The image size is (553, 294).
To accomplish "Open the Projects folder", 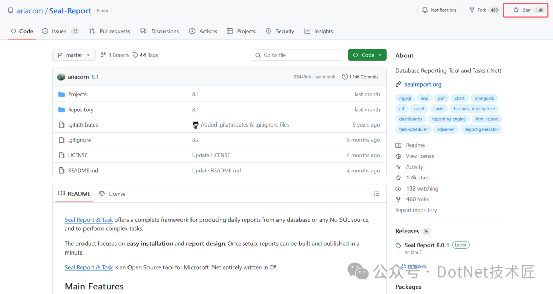I will coord(77,94).
